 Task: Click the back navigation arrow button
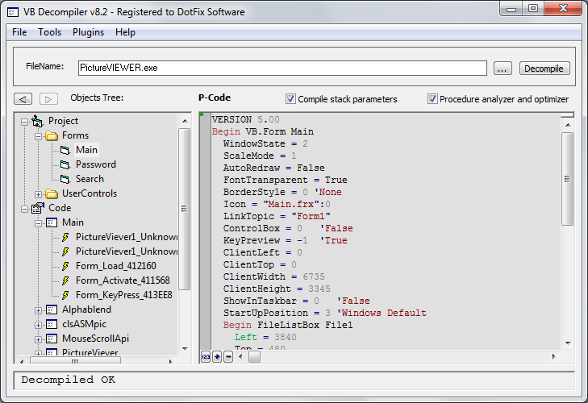pos(24,99)
